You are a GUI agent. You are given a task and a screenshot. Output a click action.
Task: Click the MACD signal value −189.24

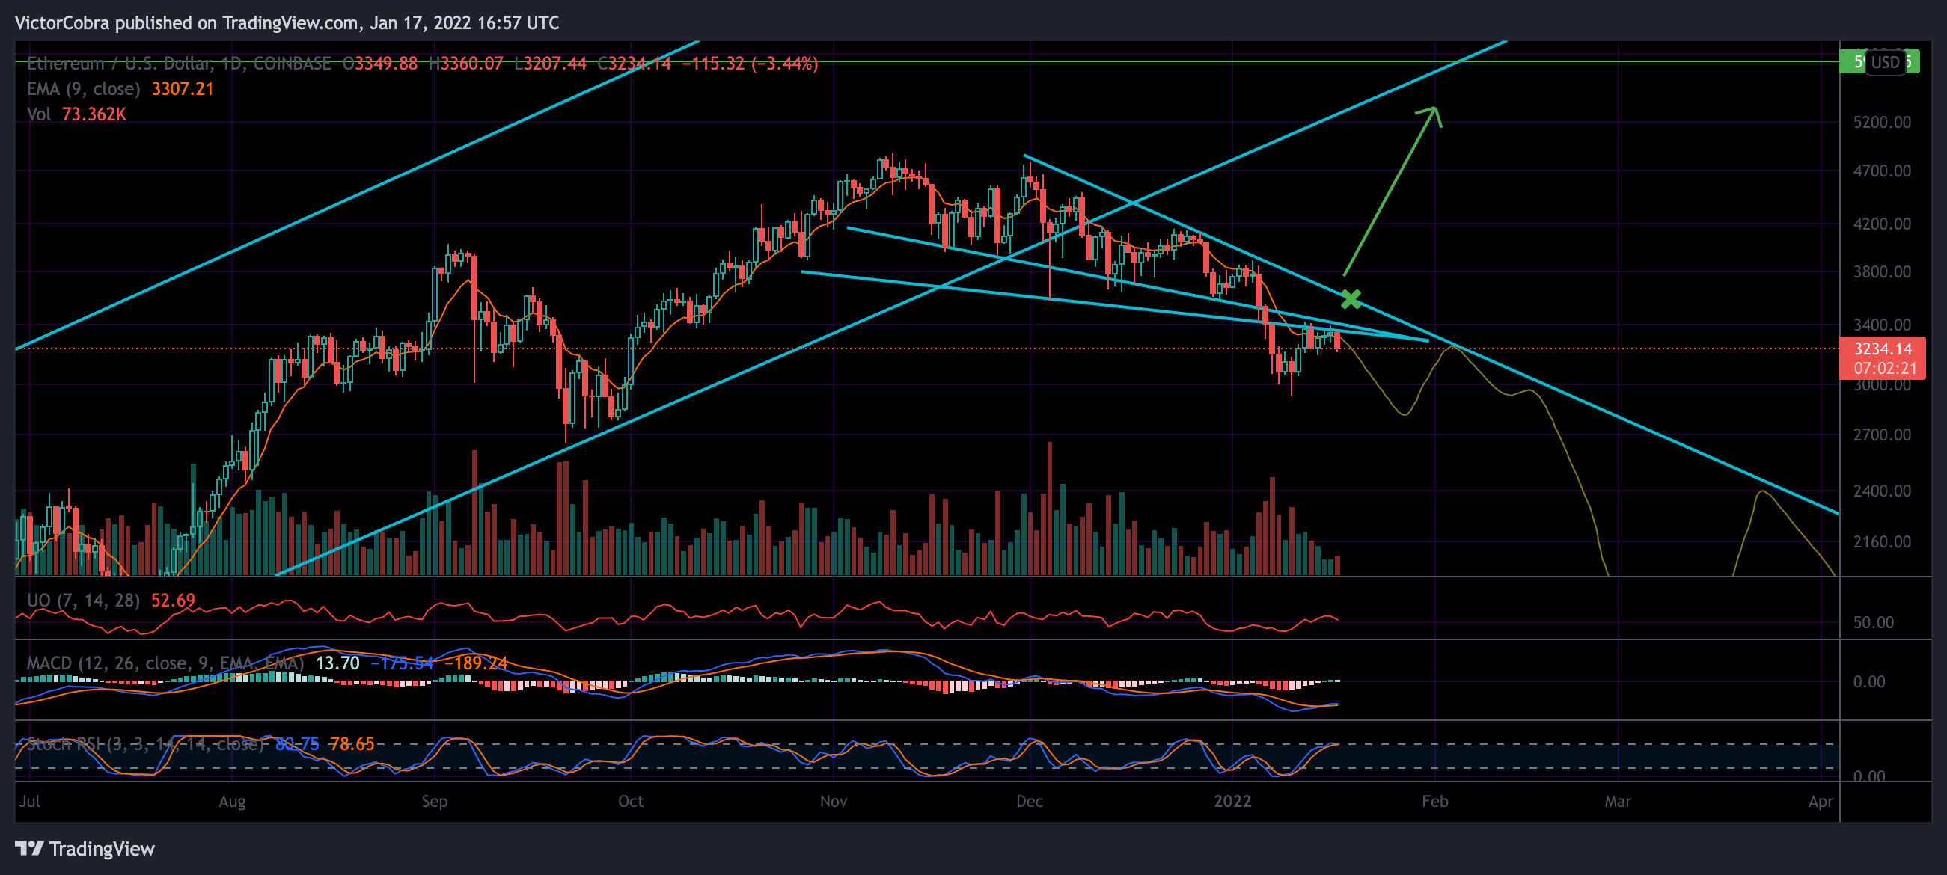point(475,663)
